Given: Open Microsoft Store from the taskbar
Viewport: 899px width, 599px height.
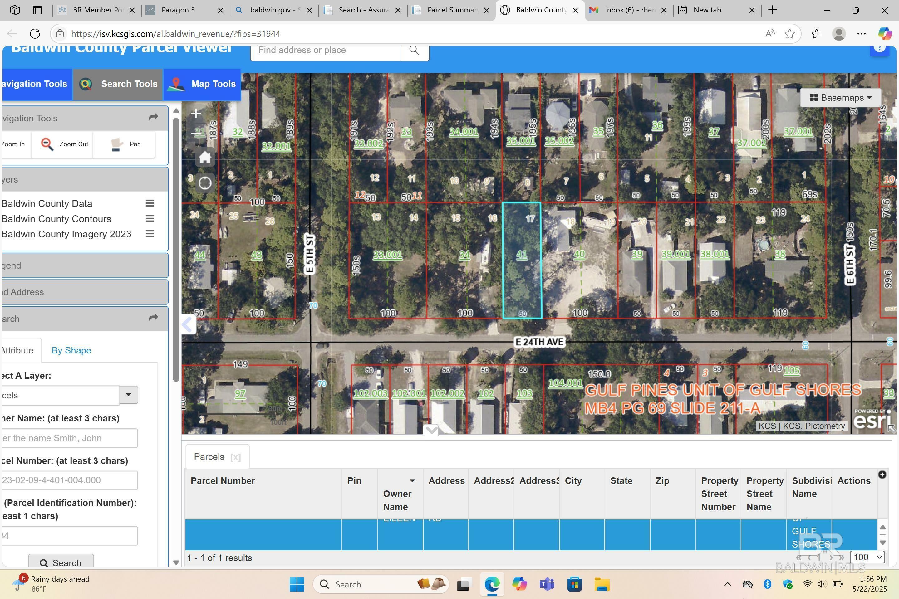Looking at the screenshot, I should [x=574, y=584].
